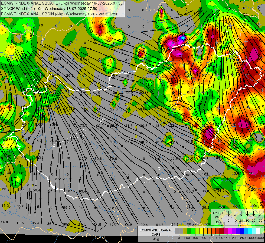Click the 73.5 value on the map

coord(83,126)
